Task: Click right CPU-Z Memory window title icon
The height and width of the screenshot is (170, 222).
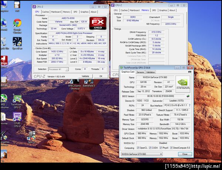Action: (x=113, y=5)
